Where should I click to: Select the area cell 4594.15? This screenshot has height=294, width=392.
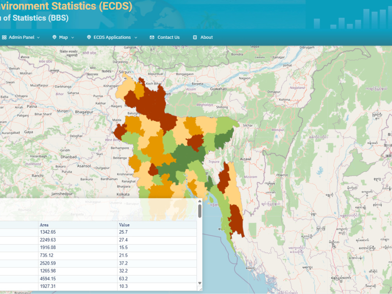(x=78, y=279)
